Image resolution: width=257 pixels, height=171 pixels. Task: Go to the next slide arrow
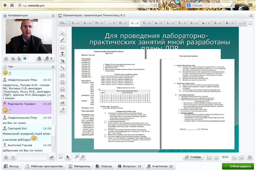pyautogui.click(x=234, y=157)
